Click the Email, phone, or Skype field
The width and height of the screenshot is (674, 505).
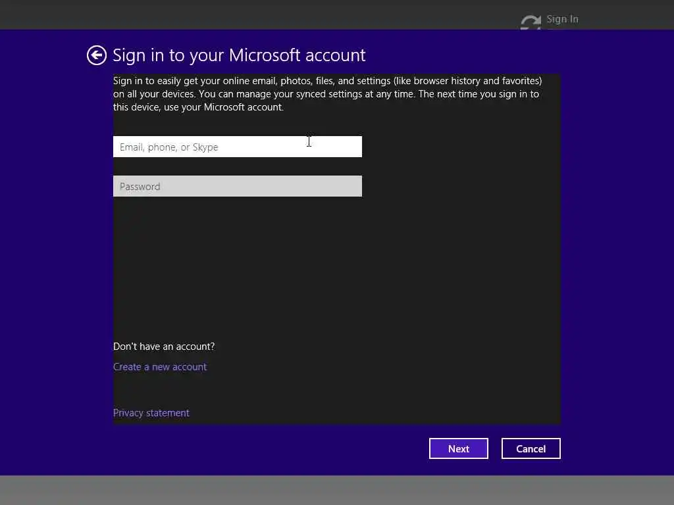click(237, 147)
